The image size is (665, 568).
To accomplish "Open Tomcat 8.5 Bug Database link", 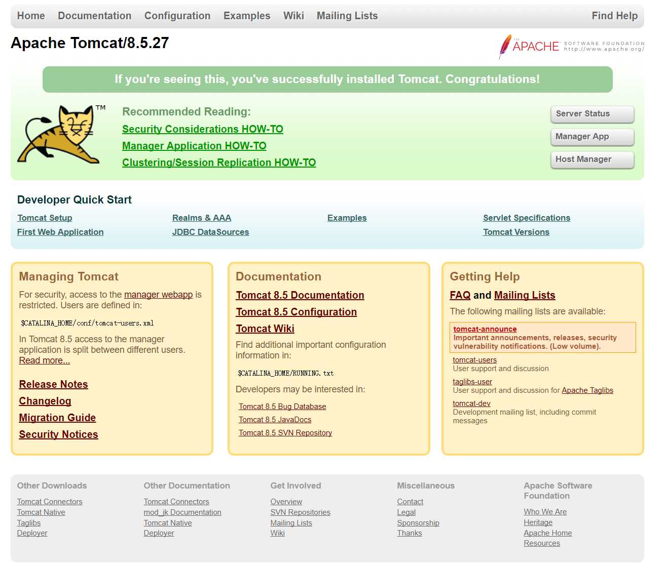I will coord(282,407).
